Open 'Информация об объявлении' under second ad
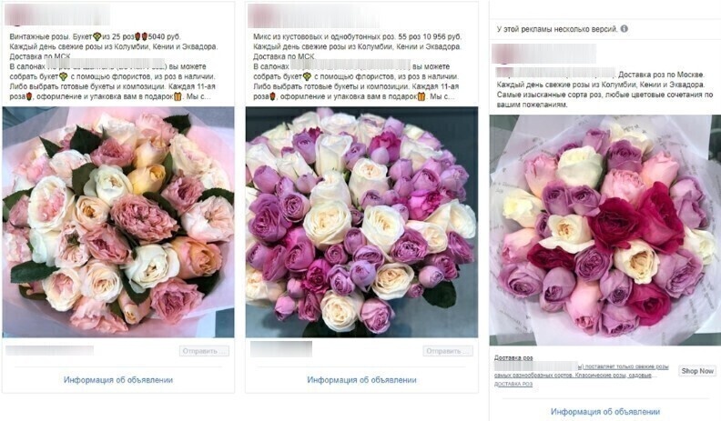This screenshot has height=421, width=721. click(x=362, y=380)
